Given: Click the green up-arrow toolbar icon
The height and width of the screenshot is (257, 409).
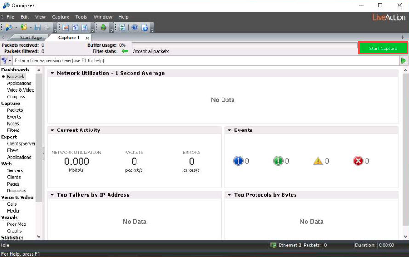Looking at the screenshot, I should (x=103, y=27).
